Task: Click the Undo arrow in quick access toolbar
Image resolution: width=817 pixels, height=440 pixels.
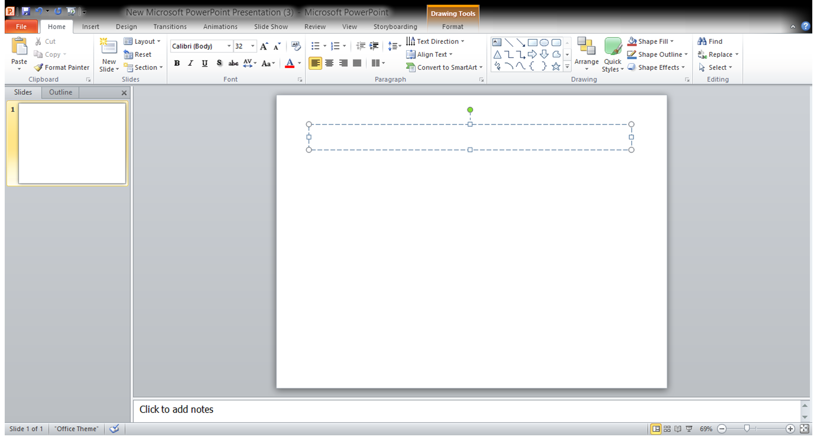Action: point(39,11)
